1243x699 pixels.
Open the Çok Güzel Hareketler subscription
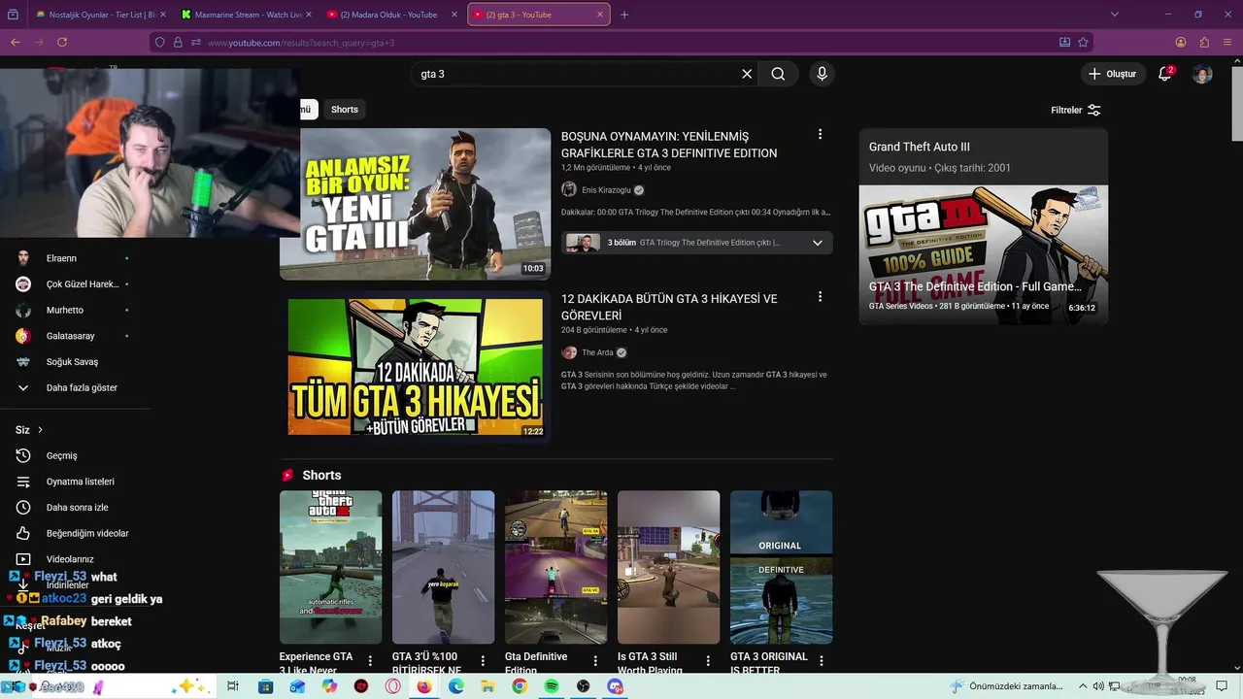(82, 284)
